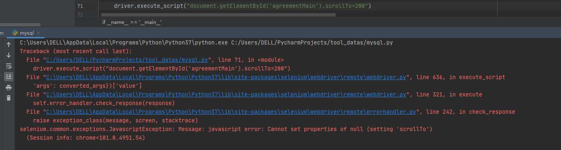
Task: Open the mysql.py line 71 traceback link
Action: 128,60
